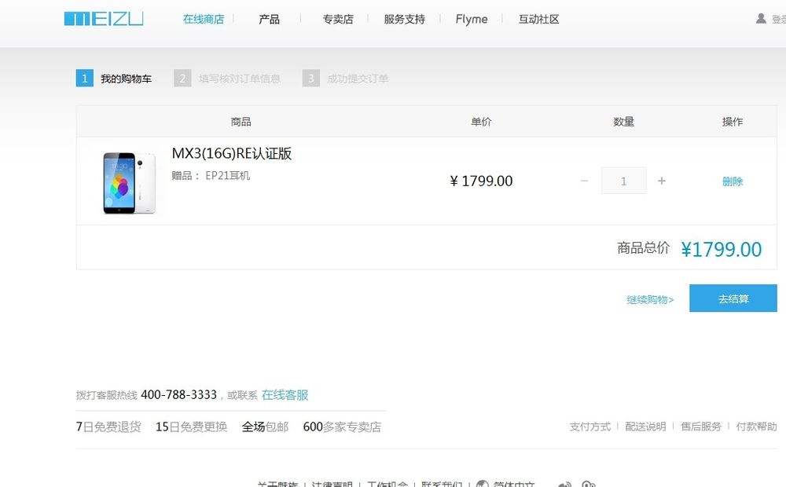Click 操作 column header
The image size is (786, 487).
coord(733,122)
